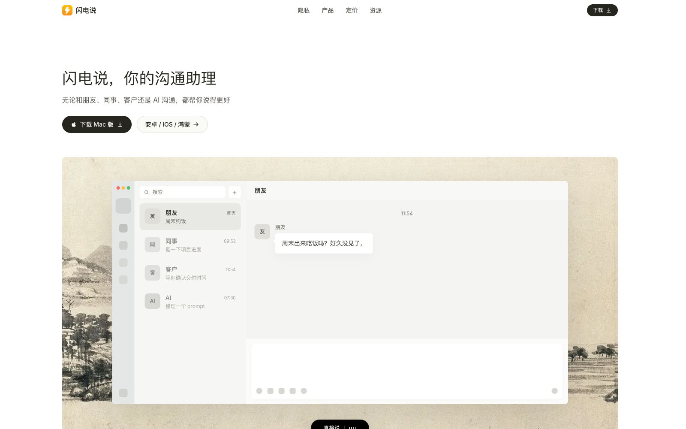Click the 下载 Mac 版 button
Viewport: 686px width, 429px height.
(97, 124)
